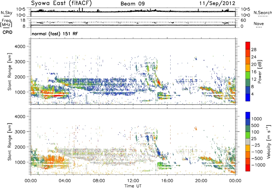Click the 'Freq. [MHz]' axis label

[6, 23]
